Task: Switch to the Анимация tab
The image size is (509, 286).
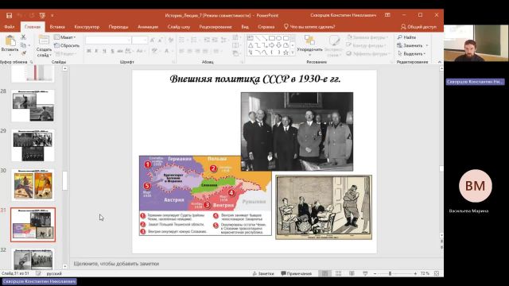Action: pos(148,27)
